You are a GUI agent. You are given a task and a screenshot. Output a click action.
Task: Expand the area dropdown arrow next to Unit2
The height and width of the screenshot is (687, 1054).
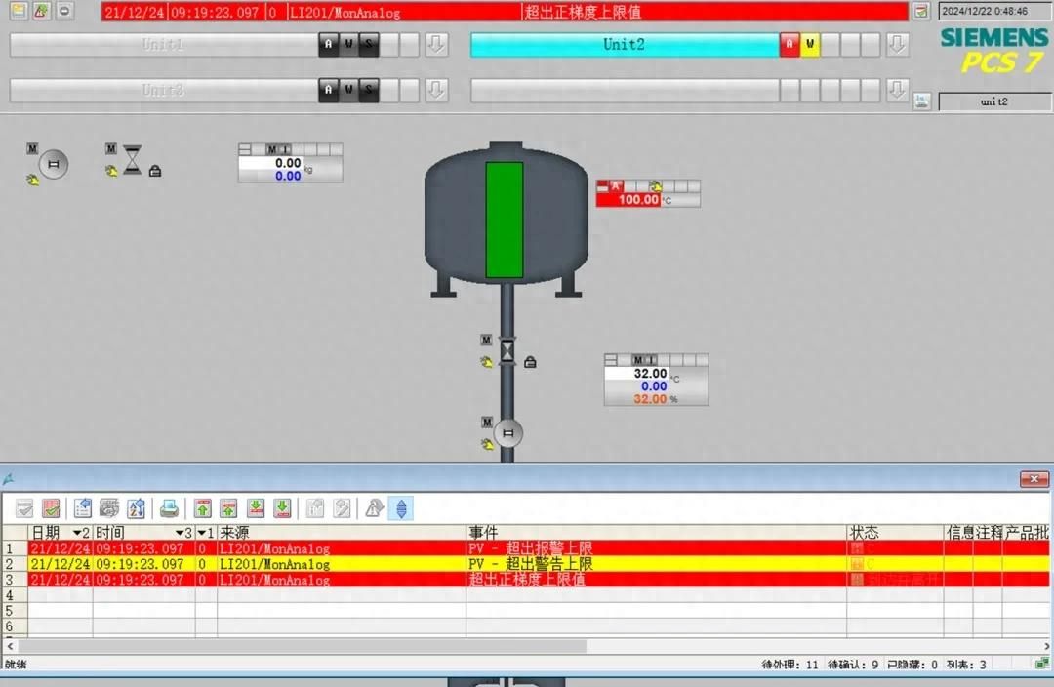[897, 44]
